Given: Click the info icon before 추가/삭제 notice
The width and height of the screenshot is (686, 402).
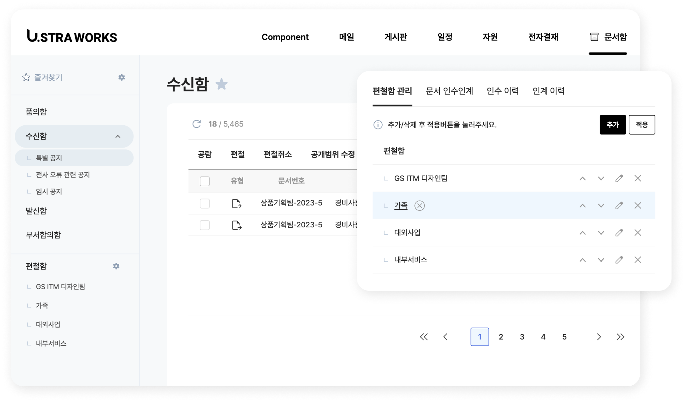Looking at the screenshot, I should coord(378,125).
